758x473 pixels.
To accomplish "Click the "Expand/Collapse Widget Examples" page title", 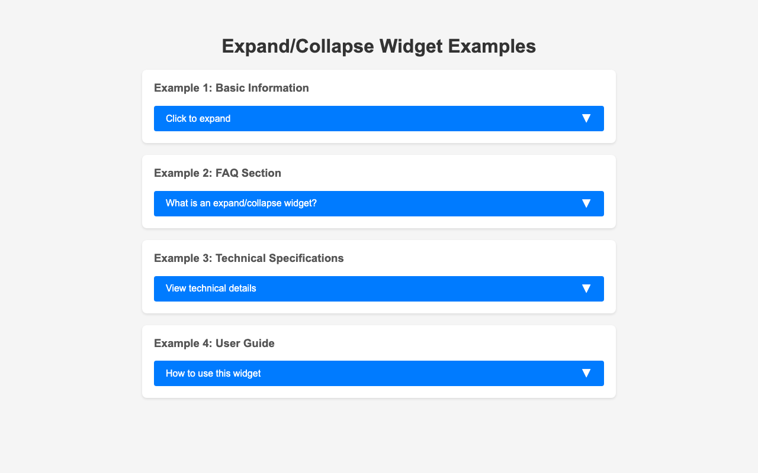I will point(379,46).
